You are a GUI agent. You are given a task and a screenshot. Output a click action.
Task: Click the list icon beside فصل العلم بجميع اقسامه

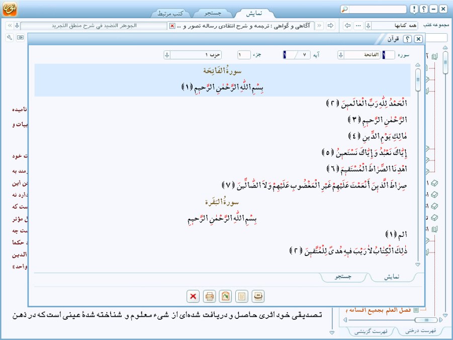click(416, 310)
